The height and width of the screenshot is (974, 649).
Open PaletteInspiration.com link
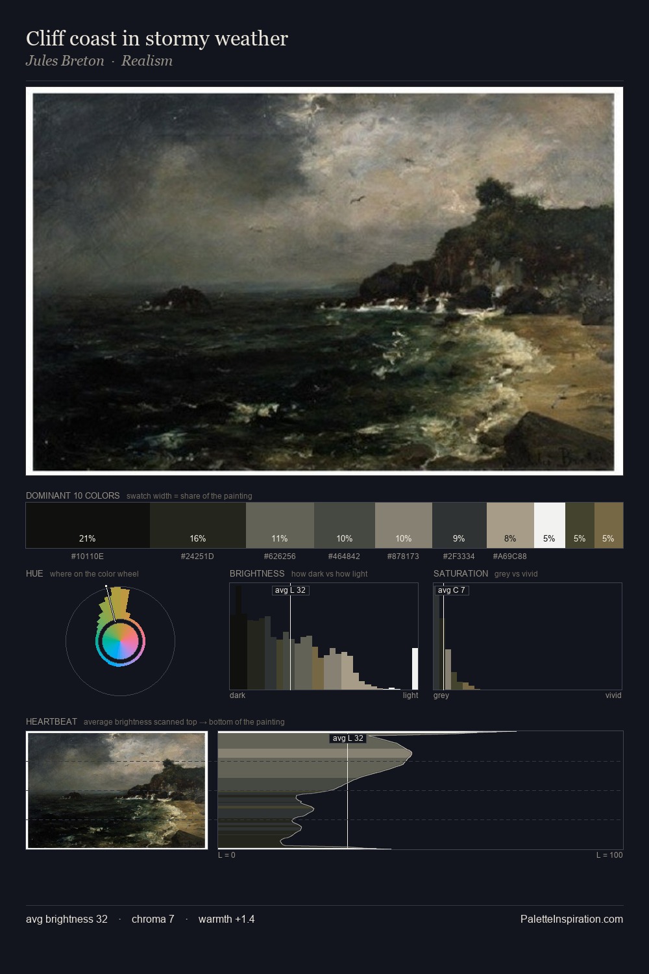pyautogui.click(x=572, y=919)
